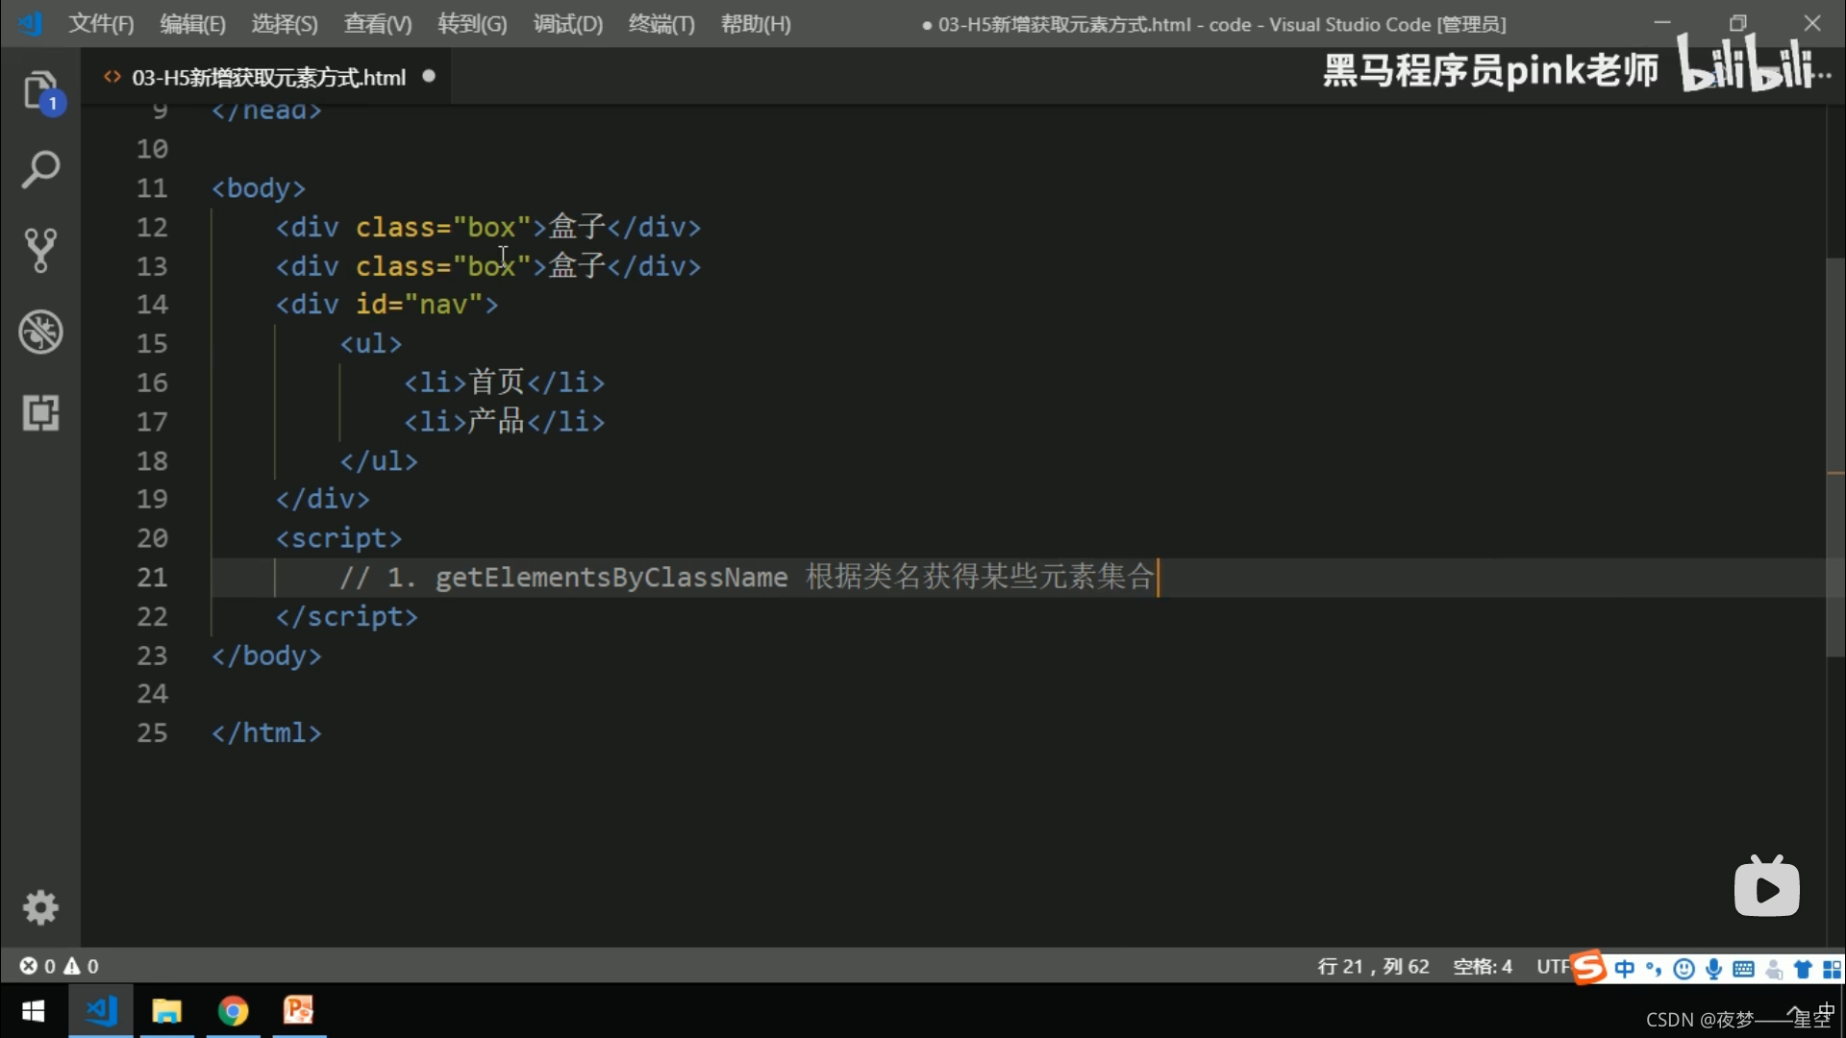The width and height of the screenshot is (1846, 1038).
Task: Click the opening <ul> tag
Action: click(x=370, y=344)
